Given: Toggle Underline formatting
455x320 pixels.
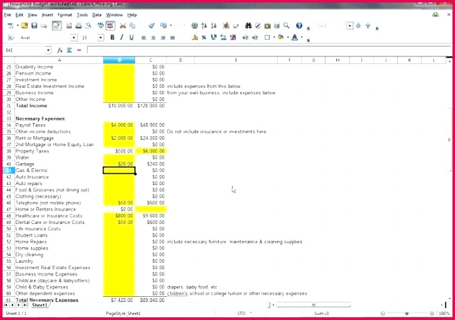Looking at the screenshot, I should point(131,38).
